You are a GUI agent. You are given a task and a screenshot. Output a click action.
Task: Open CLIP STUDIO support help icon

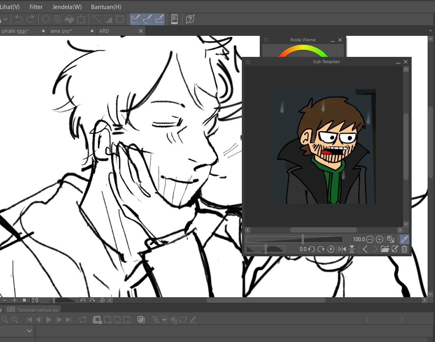190,19
